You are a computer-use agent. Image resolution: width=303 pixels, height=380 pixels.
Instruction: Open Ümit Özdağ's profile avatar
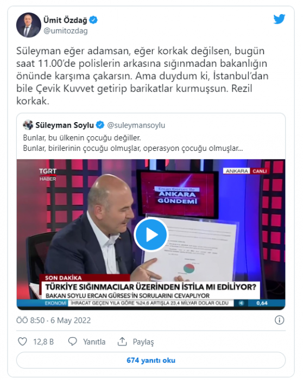point(29,25)
